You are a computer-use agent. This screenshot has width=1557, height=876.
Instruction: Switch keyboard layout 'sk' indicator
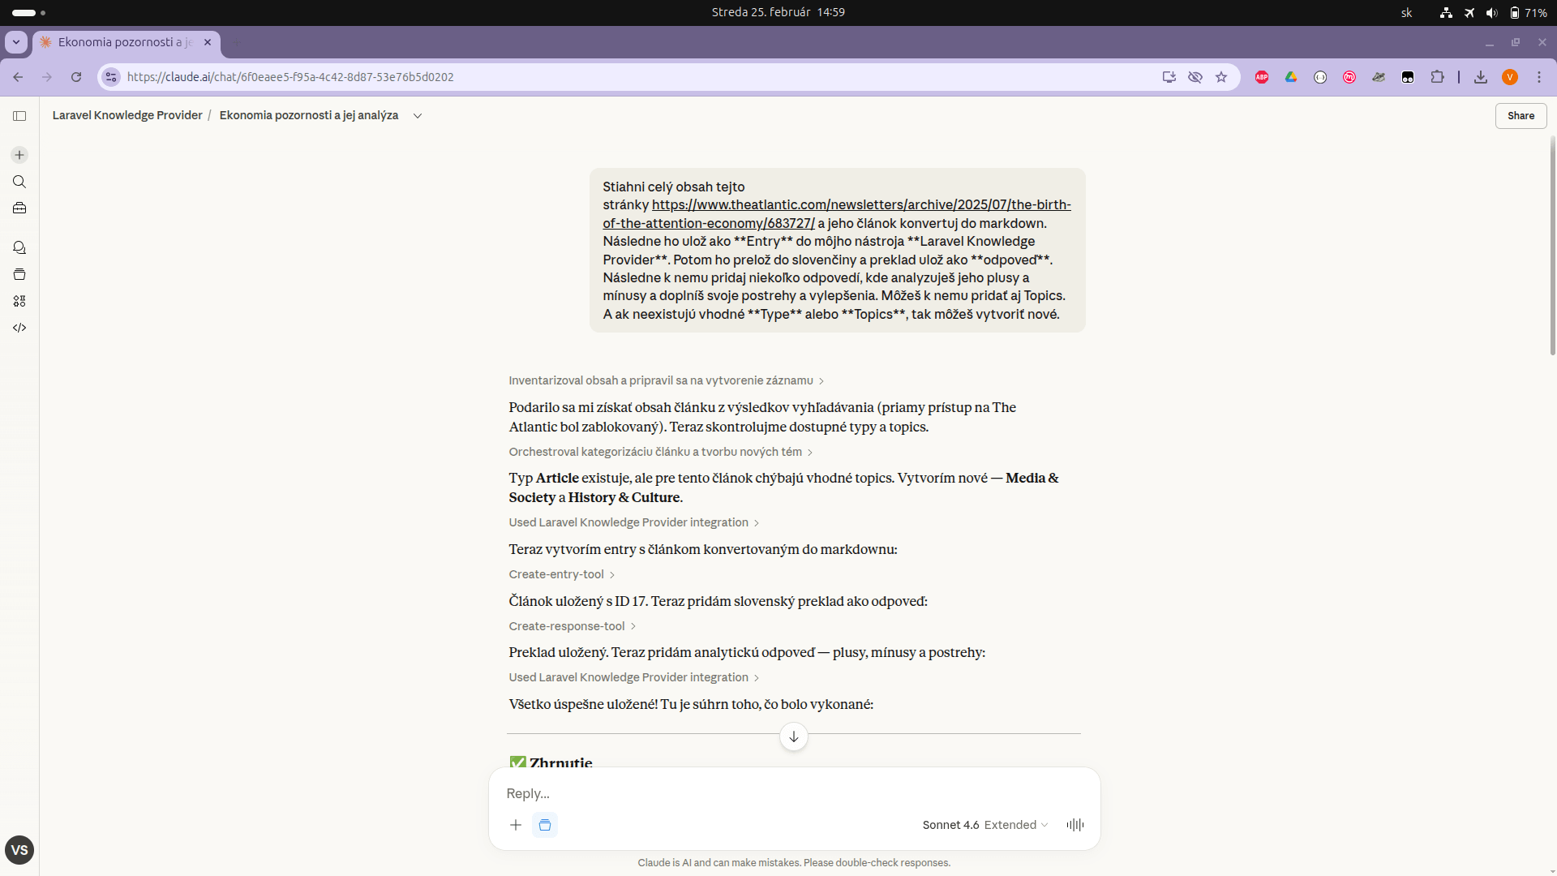click(1406, 12)
